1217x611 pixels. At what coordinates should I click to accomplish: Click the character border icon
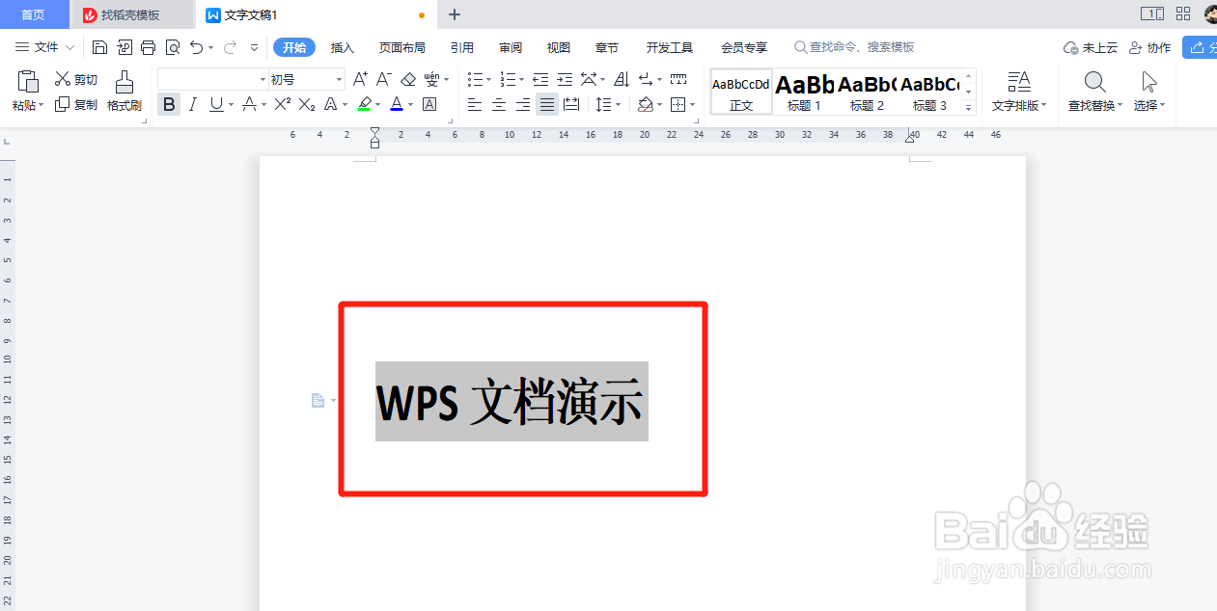pos(429,104)
